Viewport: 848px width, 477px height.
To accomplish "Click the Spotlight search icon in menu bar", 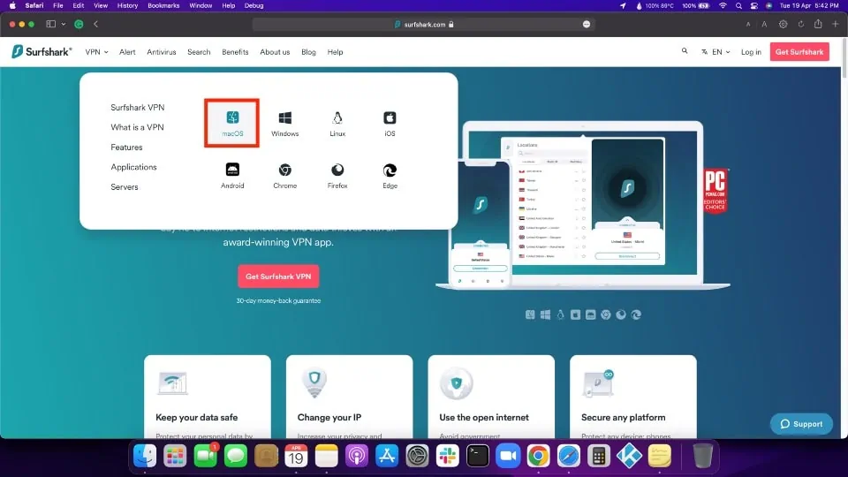I will pos(738,5).
